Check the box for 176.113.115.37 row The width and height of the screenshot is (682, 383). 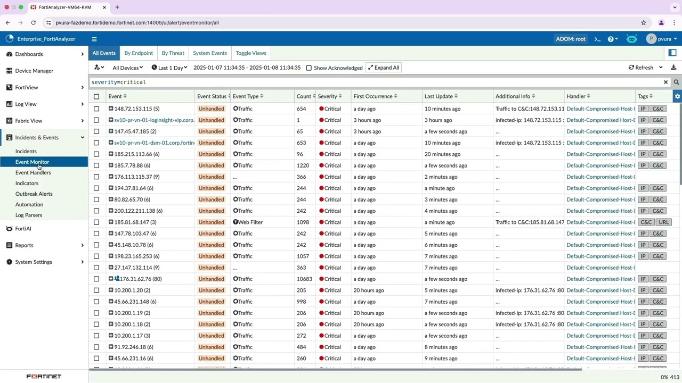(96, 177)
